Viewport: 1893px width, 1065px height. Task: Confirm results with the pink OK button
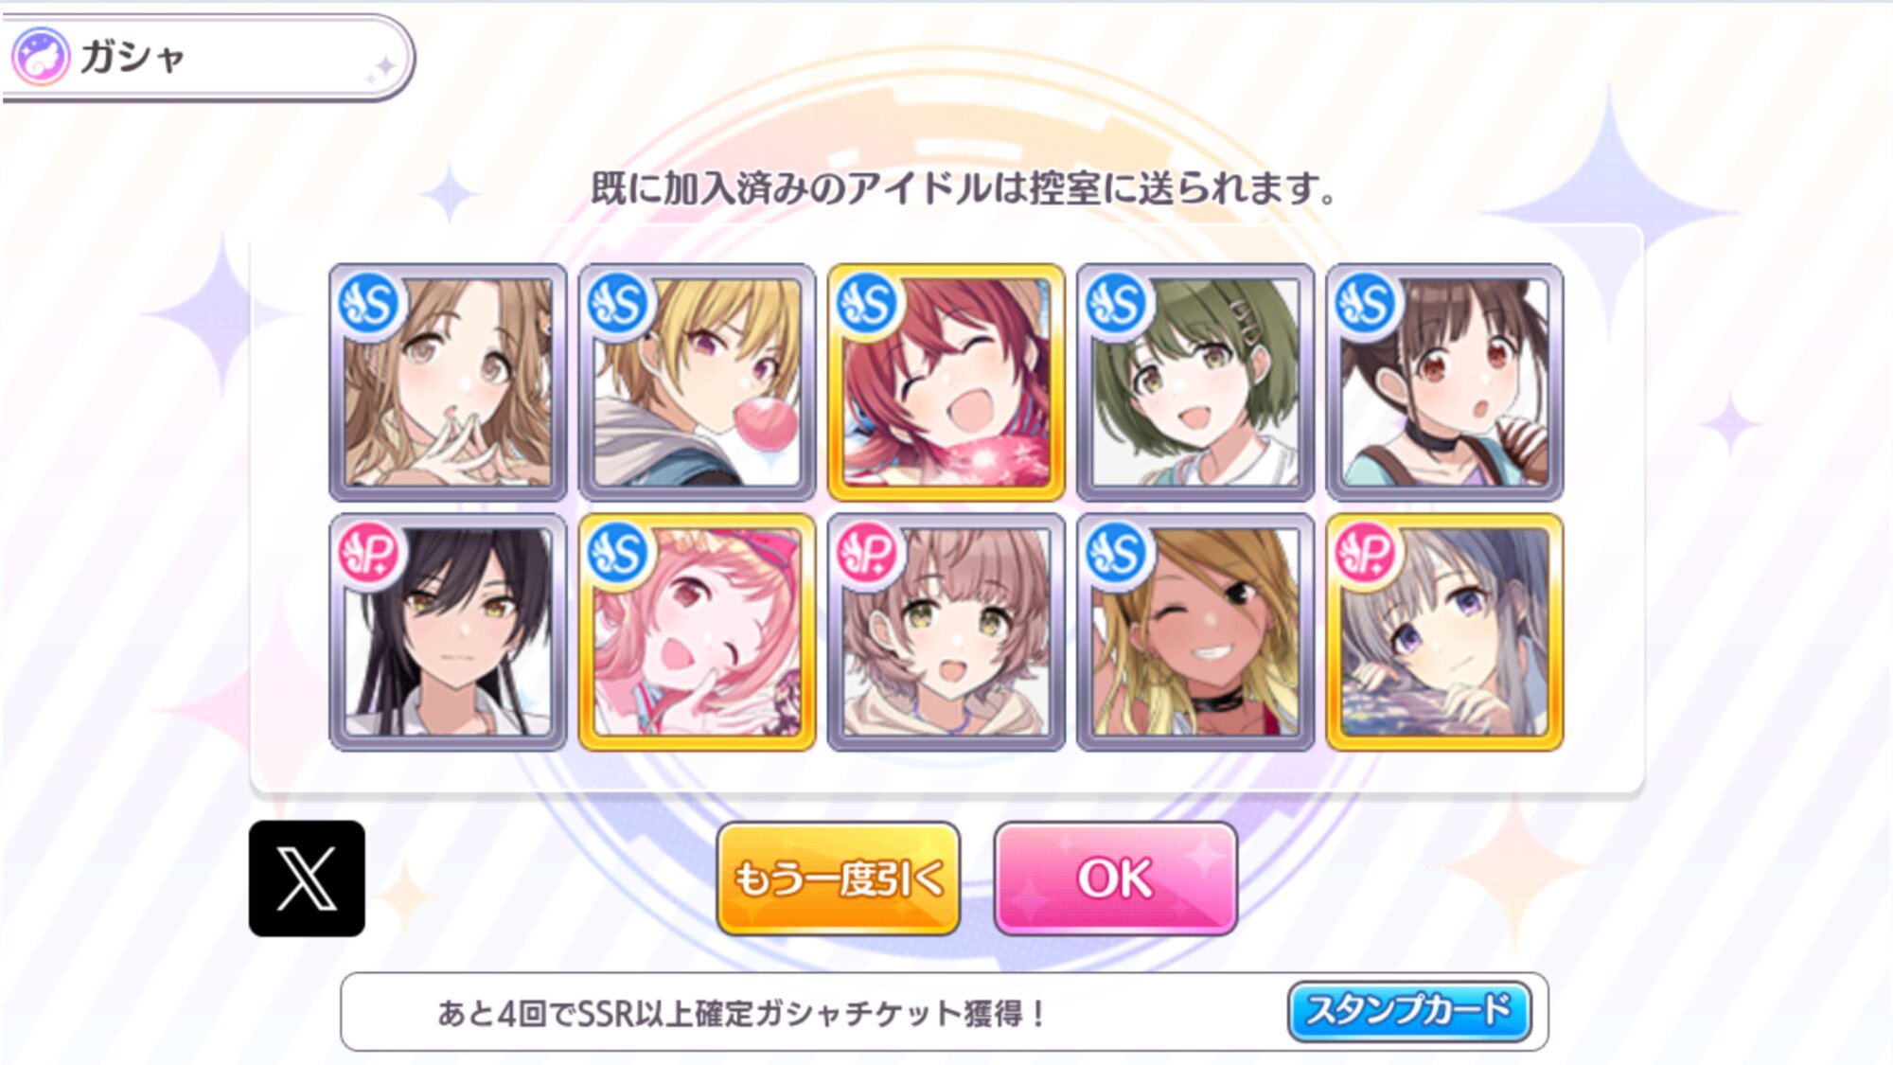[x=1116, y=879]
